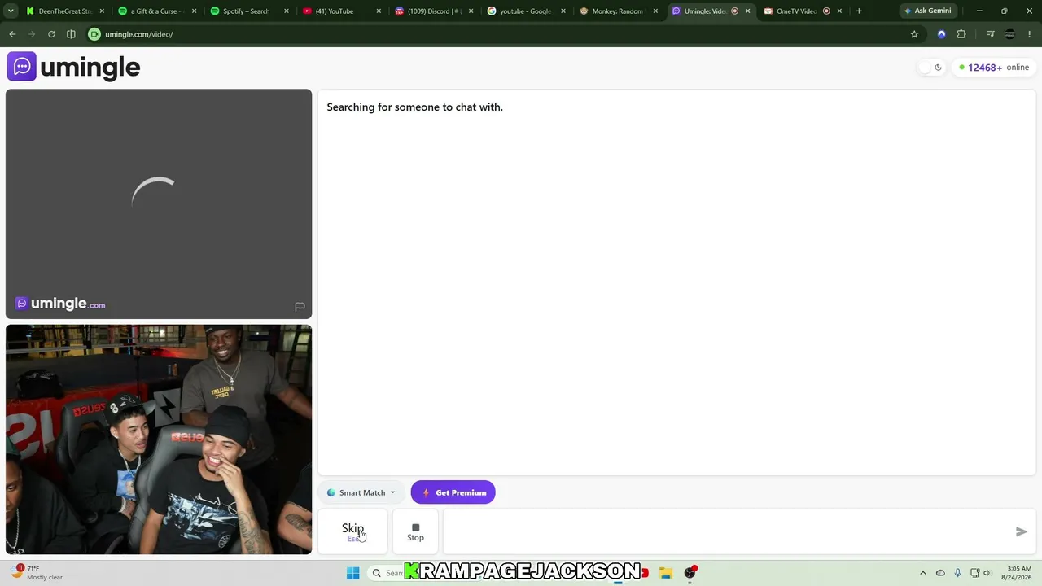Reload the Umingle page
Screen dimensions: 1042x586
(x=51, y=34)
